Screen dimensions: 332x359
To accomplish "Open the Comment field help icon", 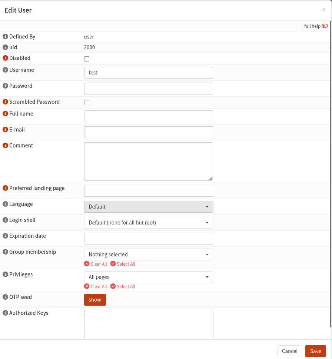I will click(x=5, y=145).
